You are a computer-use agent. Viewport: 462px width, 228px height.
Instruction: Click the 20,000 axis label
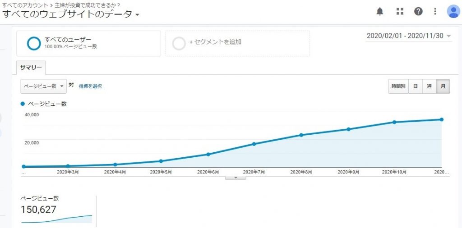pyautogui.click(x=31, y=143)
